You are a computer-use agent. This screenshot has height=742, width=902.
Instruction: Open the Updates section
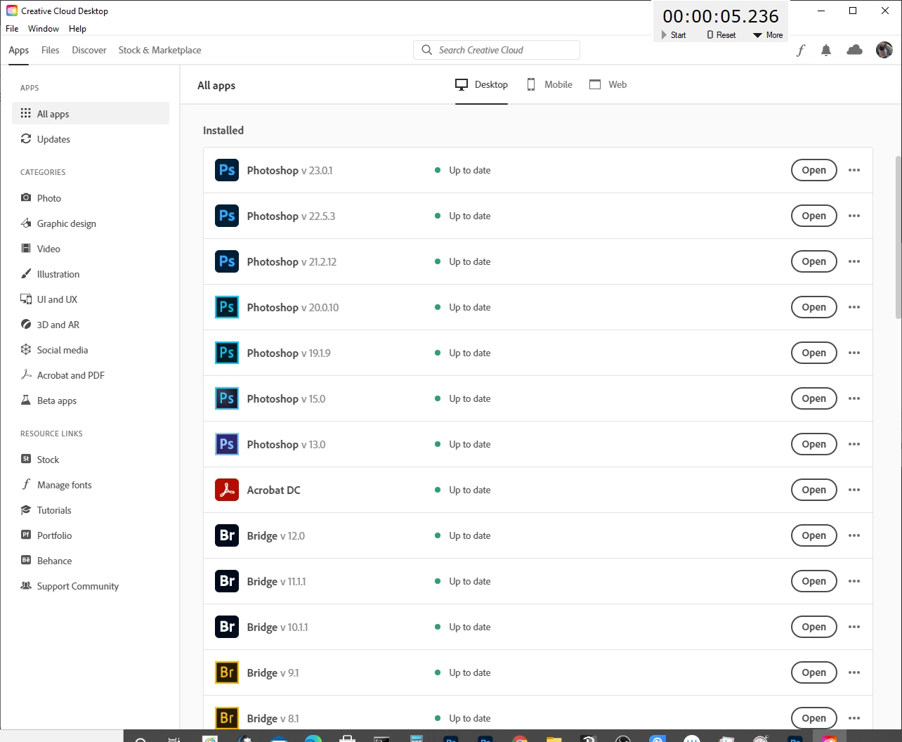91,139
